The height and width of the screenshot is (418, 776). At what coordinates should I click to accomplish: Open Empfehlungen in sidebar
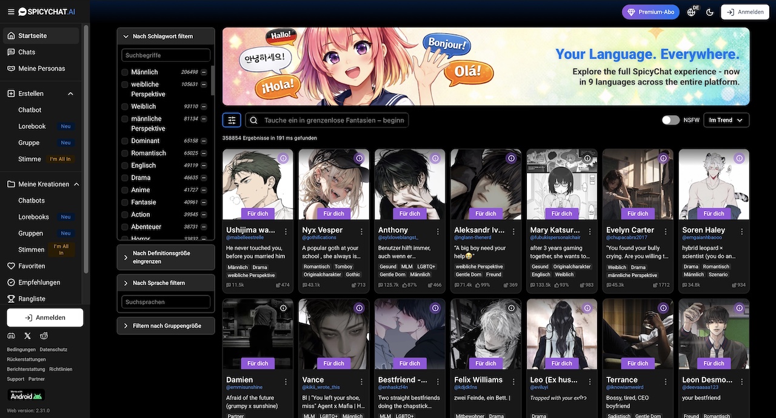coord(41,282)
